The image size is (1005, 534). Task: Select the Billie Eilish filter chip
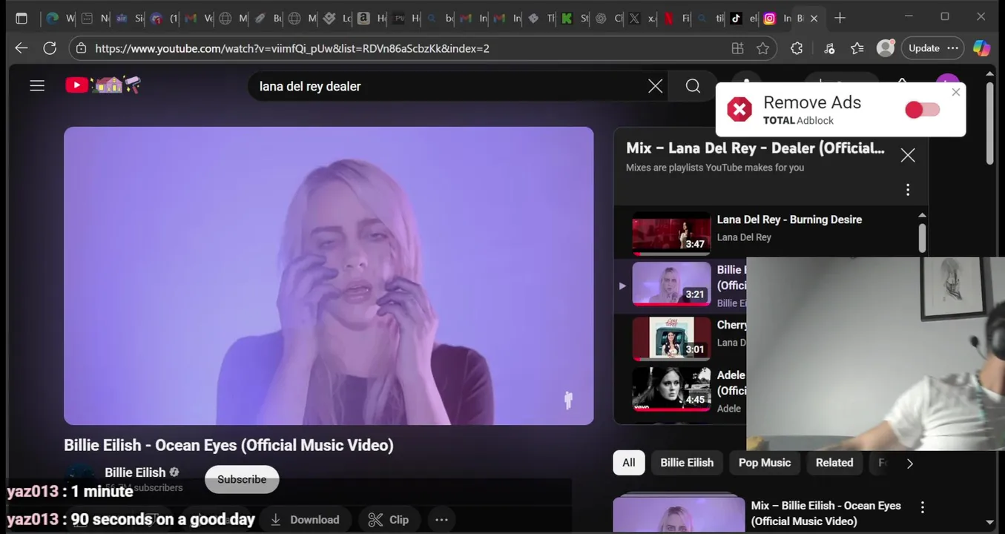pos(687,463)
